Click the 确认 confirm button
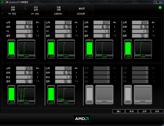 point(119,111)
